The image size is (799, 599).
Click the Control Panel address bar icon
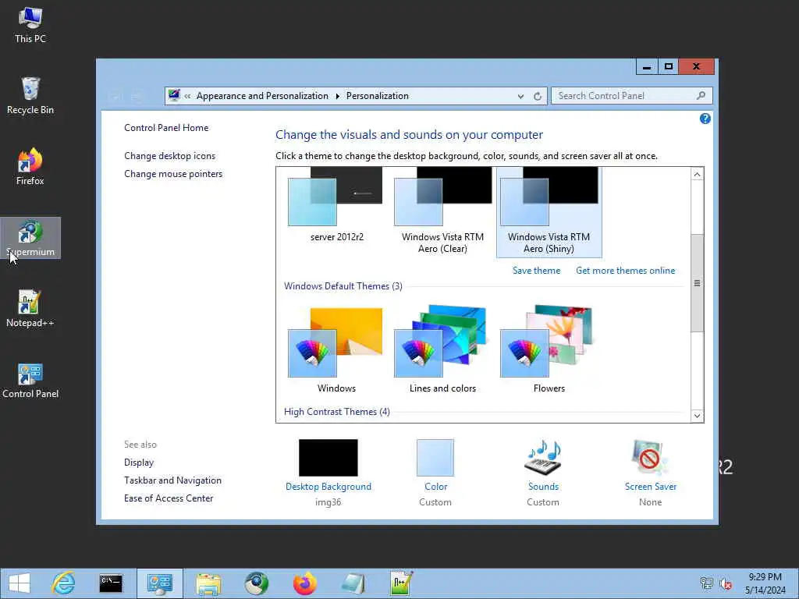click(x=174, y=95)
